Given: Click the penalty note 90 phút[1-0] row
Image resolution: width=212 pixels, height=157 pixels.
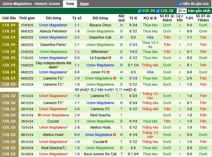Looking at the screenshot, I should coord(106,90).
